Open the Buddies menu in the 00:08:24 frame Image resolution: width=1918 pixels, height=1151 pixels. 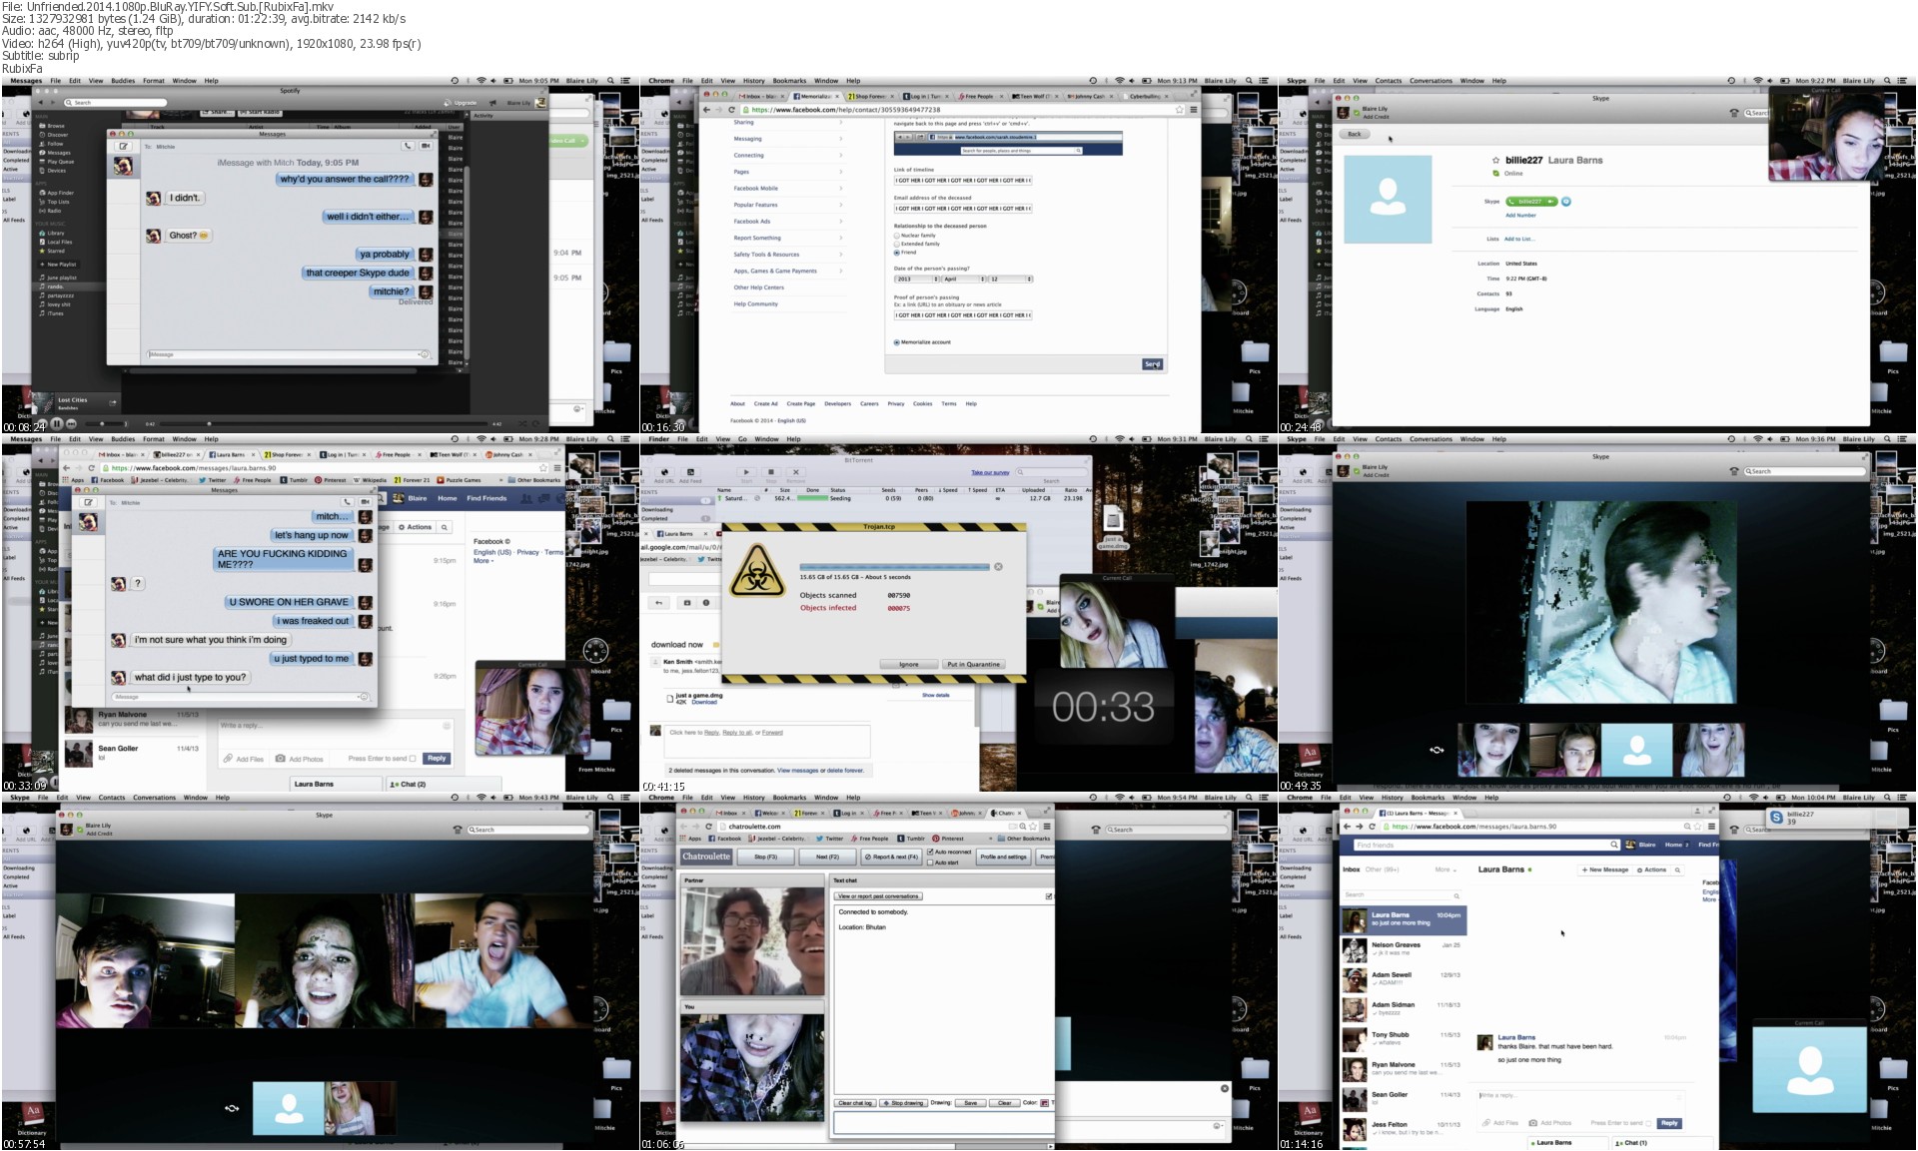(123, 81)
